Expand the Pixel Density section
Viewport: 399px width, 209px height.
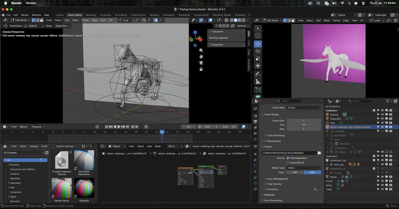(x=273, y=184)
